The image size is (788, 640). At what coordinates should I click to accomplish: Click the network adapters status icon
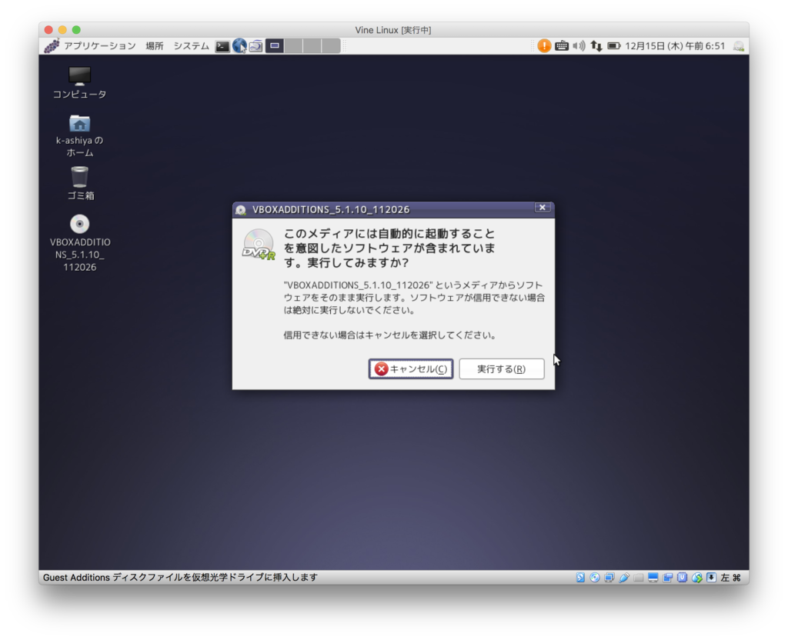pos(609,577)
